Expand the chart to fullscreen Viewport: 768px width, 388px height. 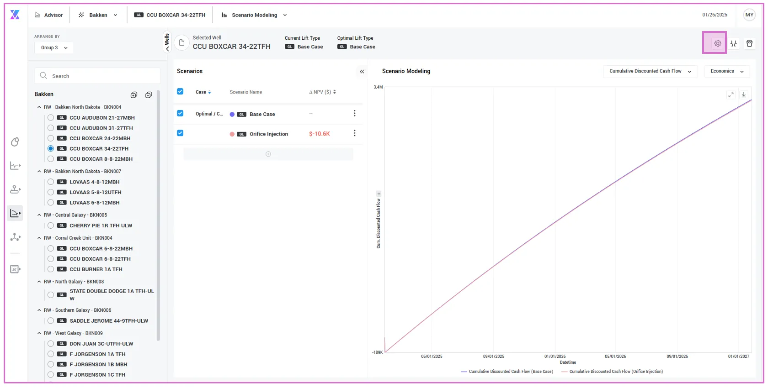pyautogui.click(x=731, y=95)
